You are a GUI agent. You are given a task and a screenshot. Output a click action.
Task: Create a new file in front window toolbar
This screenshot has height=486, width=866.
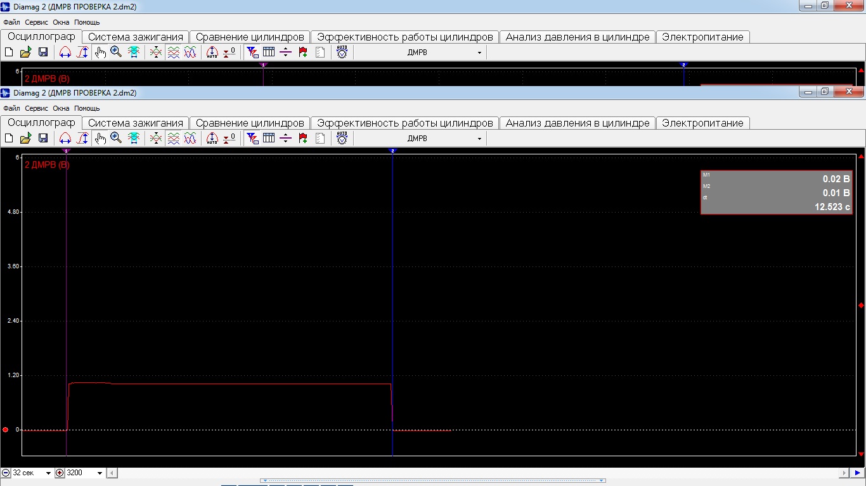tap(9, 138)
